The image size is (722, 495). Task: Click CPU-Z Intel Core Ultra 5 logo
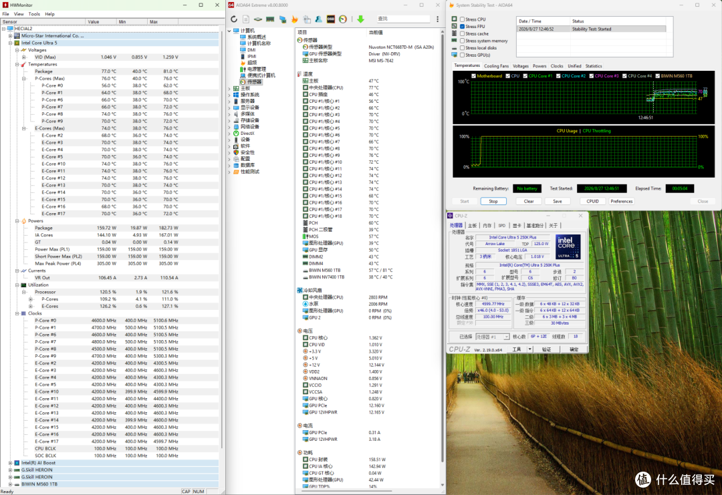pos(568,247)
